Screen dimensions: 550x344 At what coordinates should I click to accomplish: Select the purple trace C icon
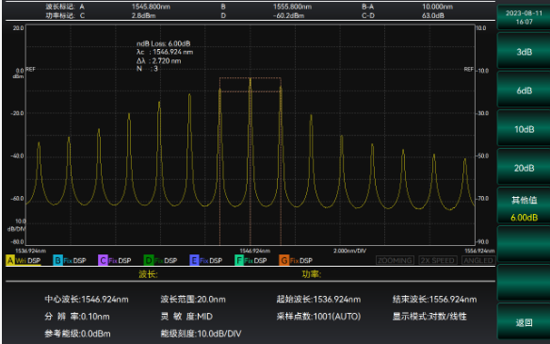pos(103,260)
